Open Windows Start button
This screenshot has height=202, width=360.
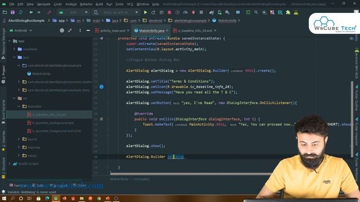[x=4, y=199]
